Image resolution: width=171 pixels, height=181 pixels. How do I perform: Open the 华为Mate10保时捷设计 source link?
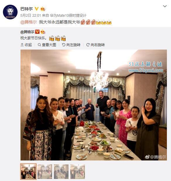click(x=68, y=16)
